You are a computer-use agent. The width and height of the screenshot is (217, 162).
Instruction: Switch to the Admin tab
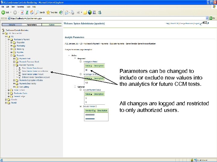point(52,25)
